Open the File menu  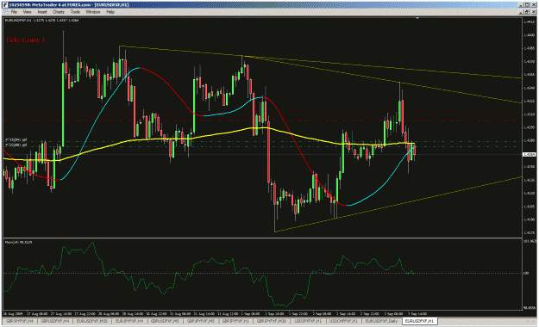pos(14,12)
